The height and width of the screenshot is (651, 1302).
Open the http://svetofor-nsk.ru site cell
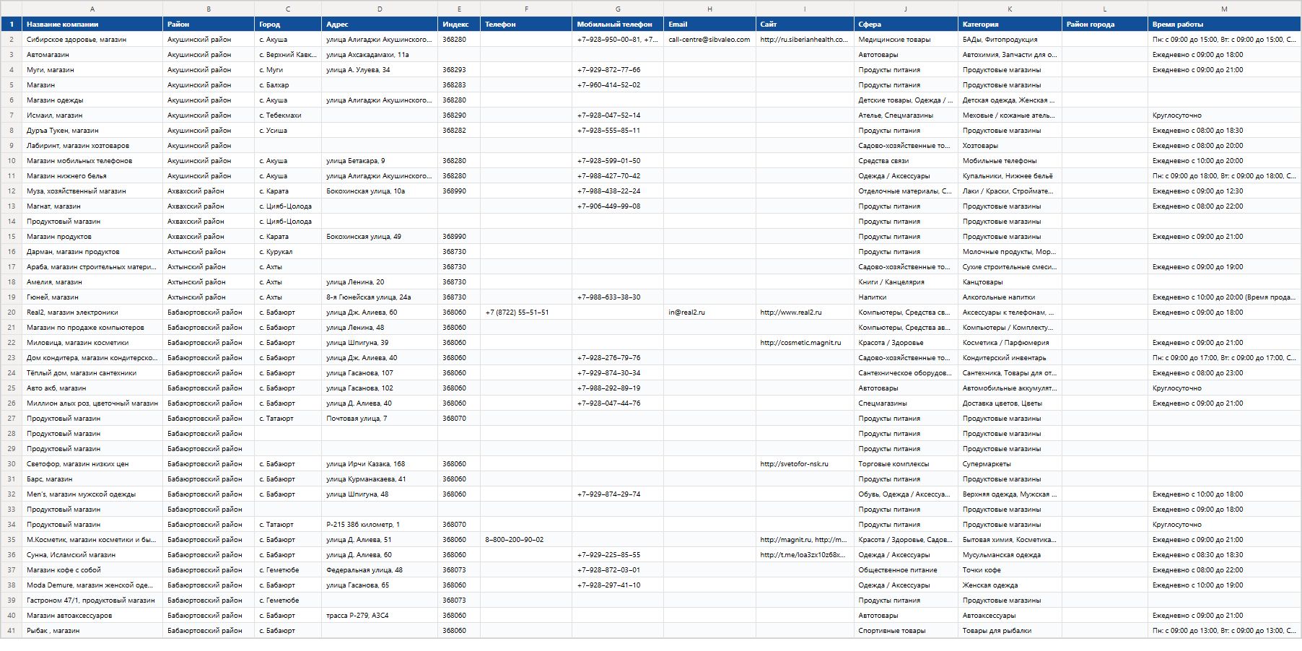[x=805, y=464]
